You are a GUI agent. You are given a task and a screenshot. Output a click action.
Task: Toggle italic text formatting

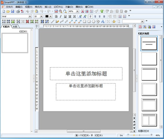pyautogui.click(x=61, y=16)
